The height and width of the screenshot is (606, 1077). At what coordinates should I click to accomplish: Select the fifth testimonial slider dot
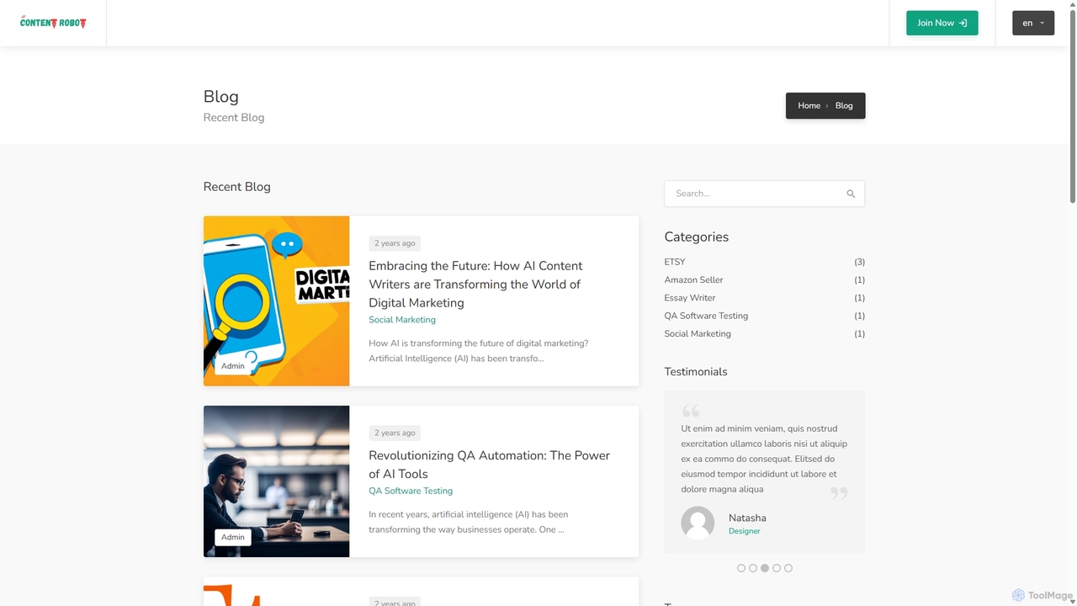pyautogui.click(x=788, y=568)
